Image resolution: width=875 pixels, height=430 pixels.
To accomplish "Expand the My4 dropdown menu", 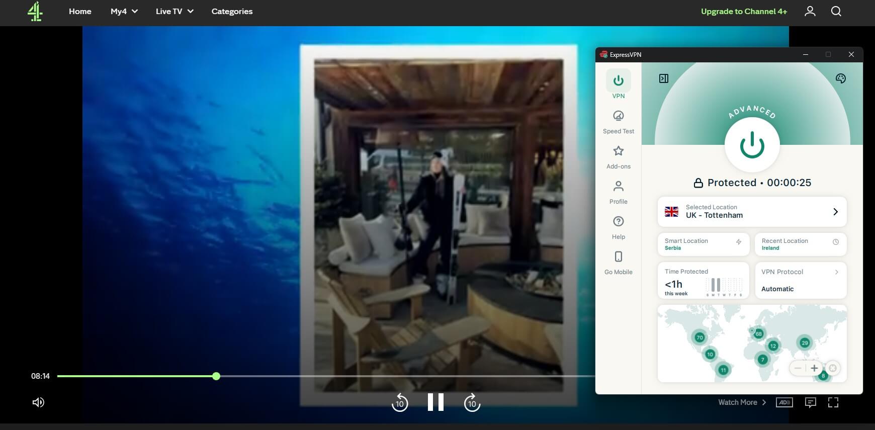I will coord(124,11).
